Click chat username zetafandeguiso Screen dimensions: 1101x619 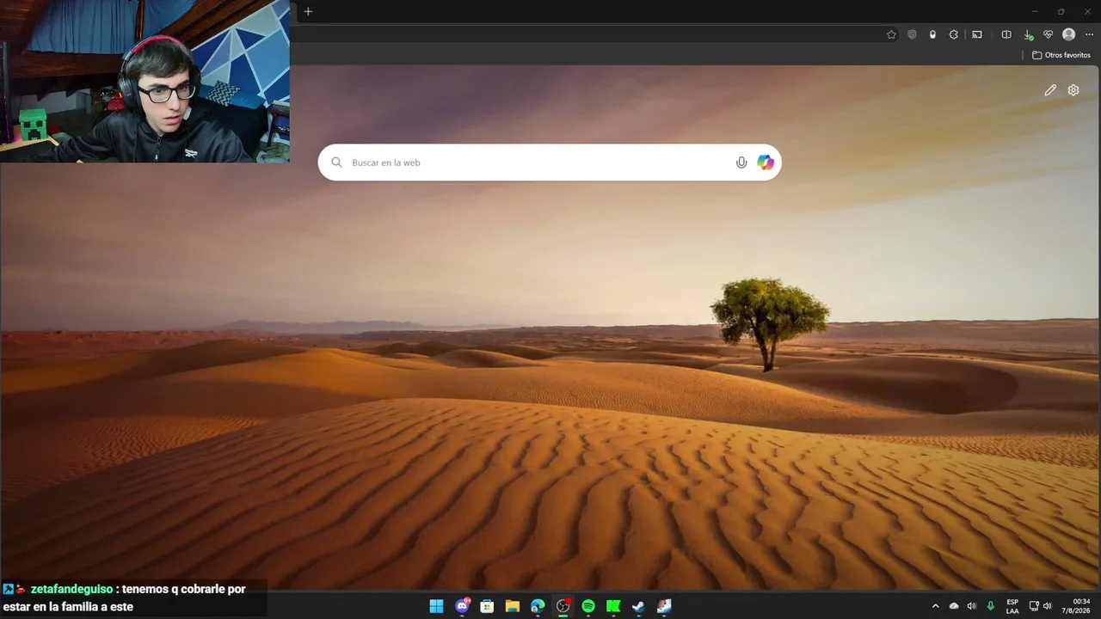click(x=71, y=589)
